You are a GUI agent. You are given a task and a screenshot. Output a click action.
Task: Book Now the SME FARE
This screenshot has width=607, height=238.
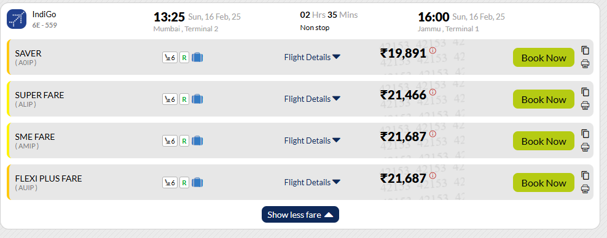click(544, 141)
